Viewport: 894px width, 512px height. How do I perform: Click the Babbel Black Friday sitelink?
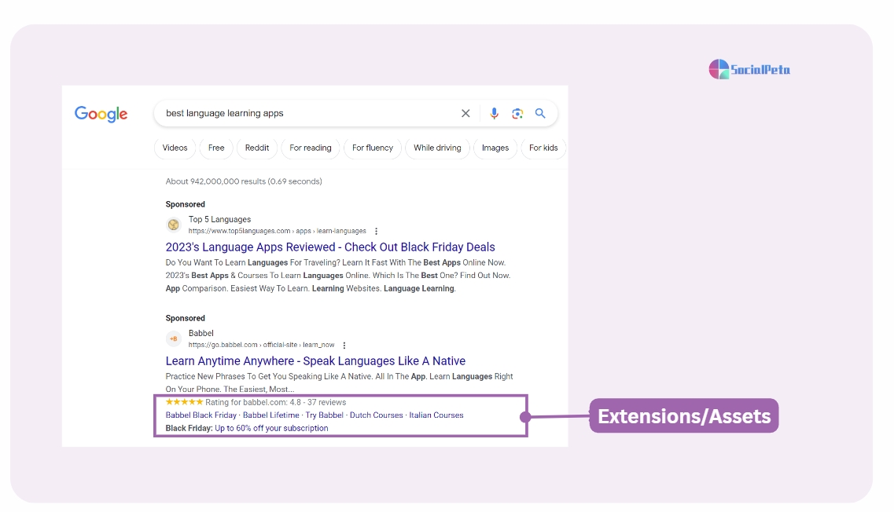201,415
